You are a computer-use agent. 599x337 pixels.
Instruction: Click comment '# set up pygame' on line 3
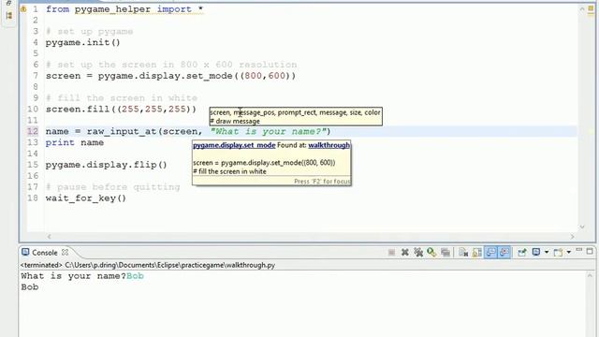pos(90,31)
